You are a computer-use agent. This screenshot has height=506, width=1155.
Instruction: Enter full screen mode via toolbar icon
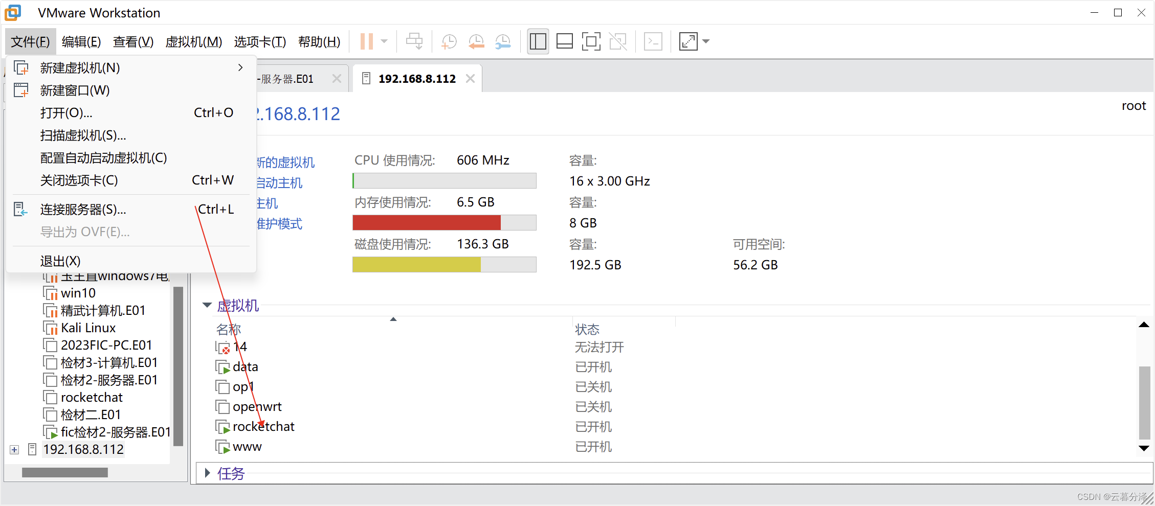[x=591, y=41]
